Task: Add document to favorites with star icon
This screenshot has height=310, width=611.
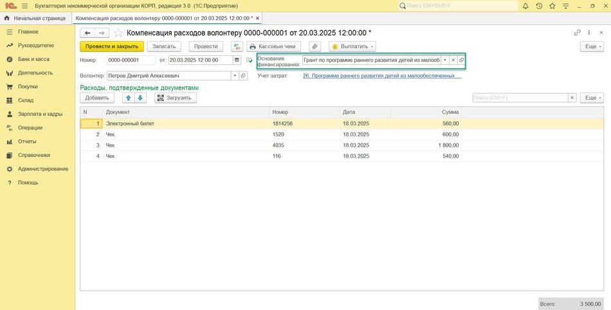Action: click(118, 33)
